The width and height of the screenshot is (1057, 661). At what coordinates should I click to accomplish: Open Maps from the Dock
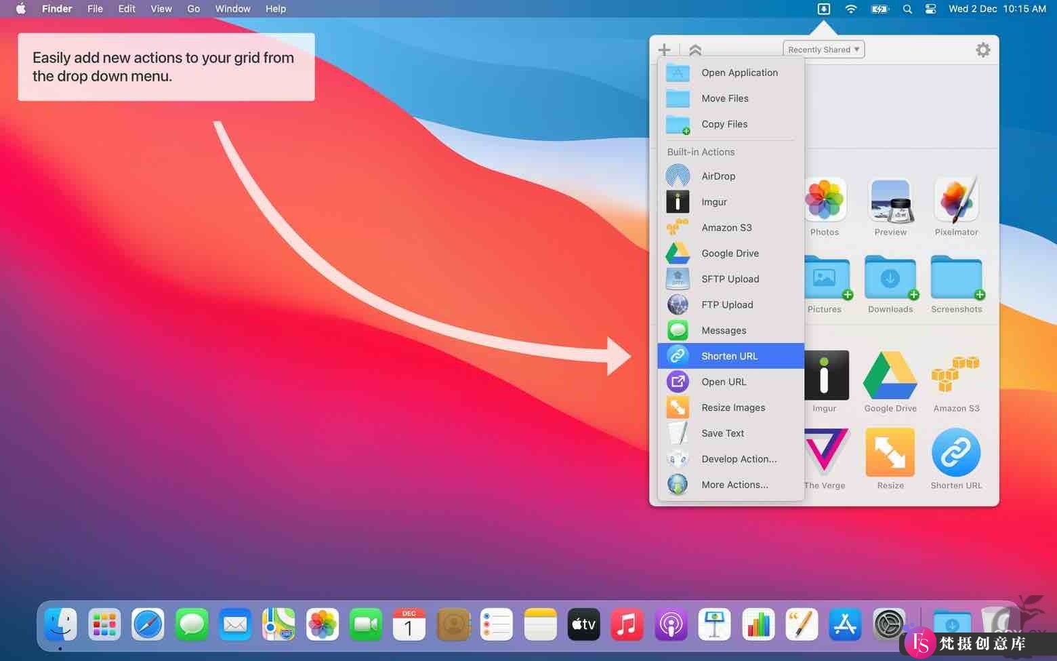click(278, 624)
